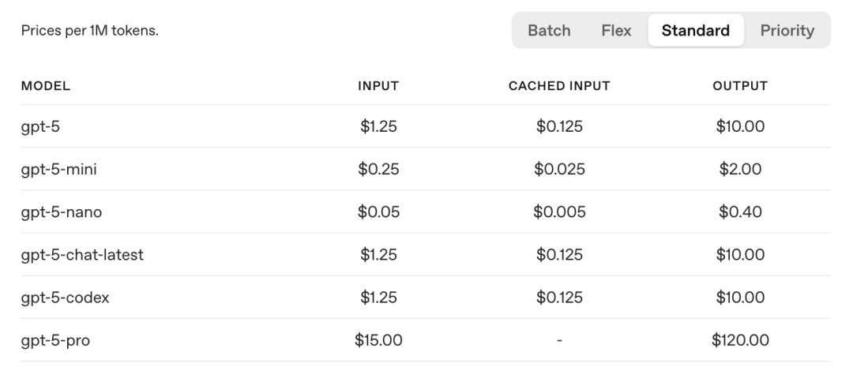
Task: Click the Standard pricing tab
Action: (695, 31)
